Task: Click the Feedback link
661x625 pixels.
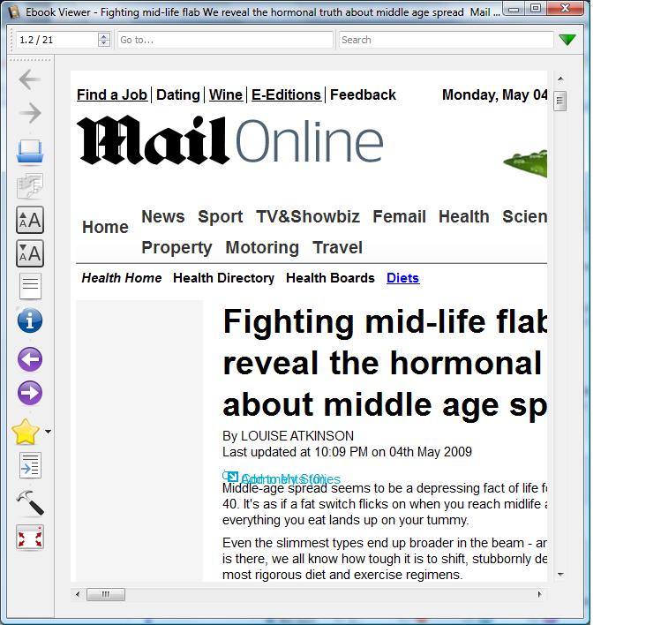Action: click(x=363, y=94)
